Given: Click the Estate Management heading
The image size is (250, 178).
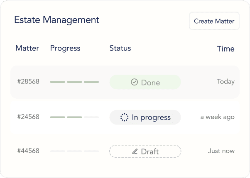Looking at the screenshot, I should [56, 20].
